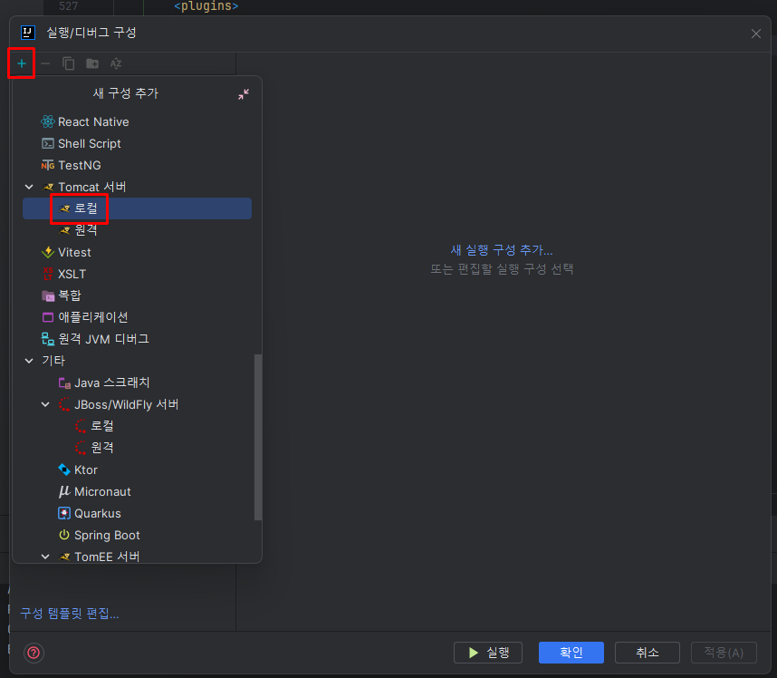Confirm with the 확인 button
This screenshot has height=678, width=777.
pyautogui.click(x=571, y=653)
